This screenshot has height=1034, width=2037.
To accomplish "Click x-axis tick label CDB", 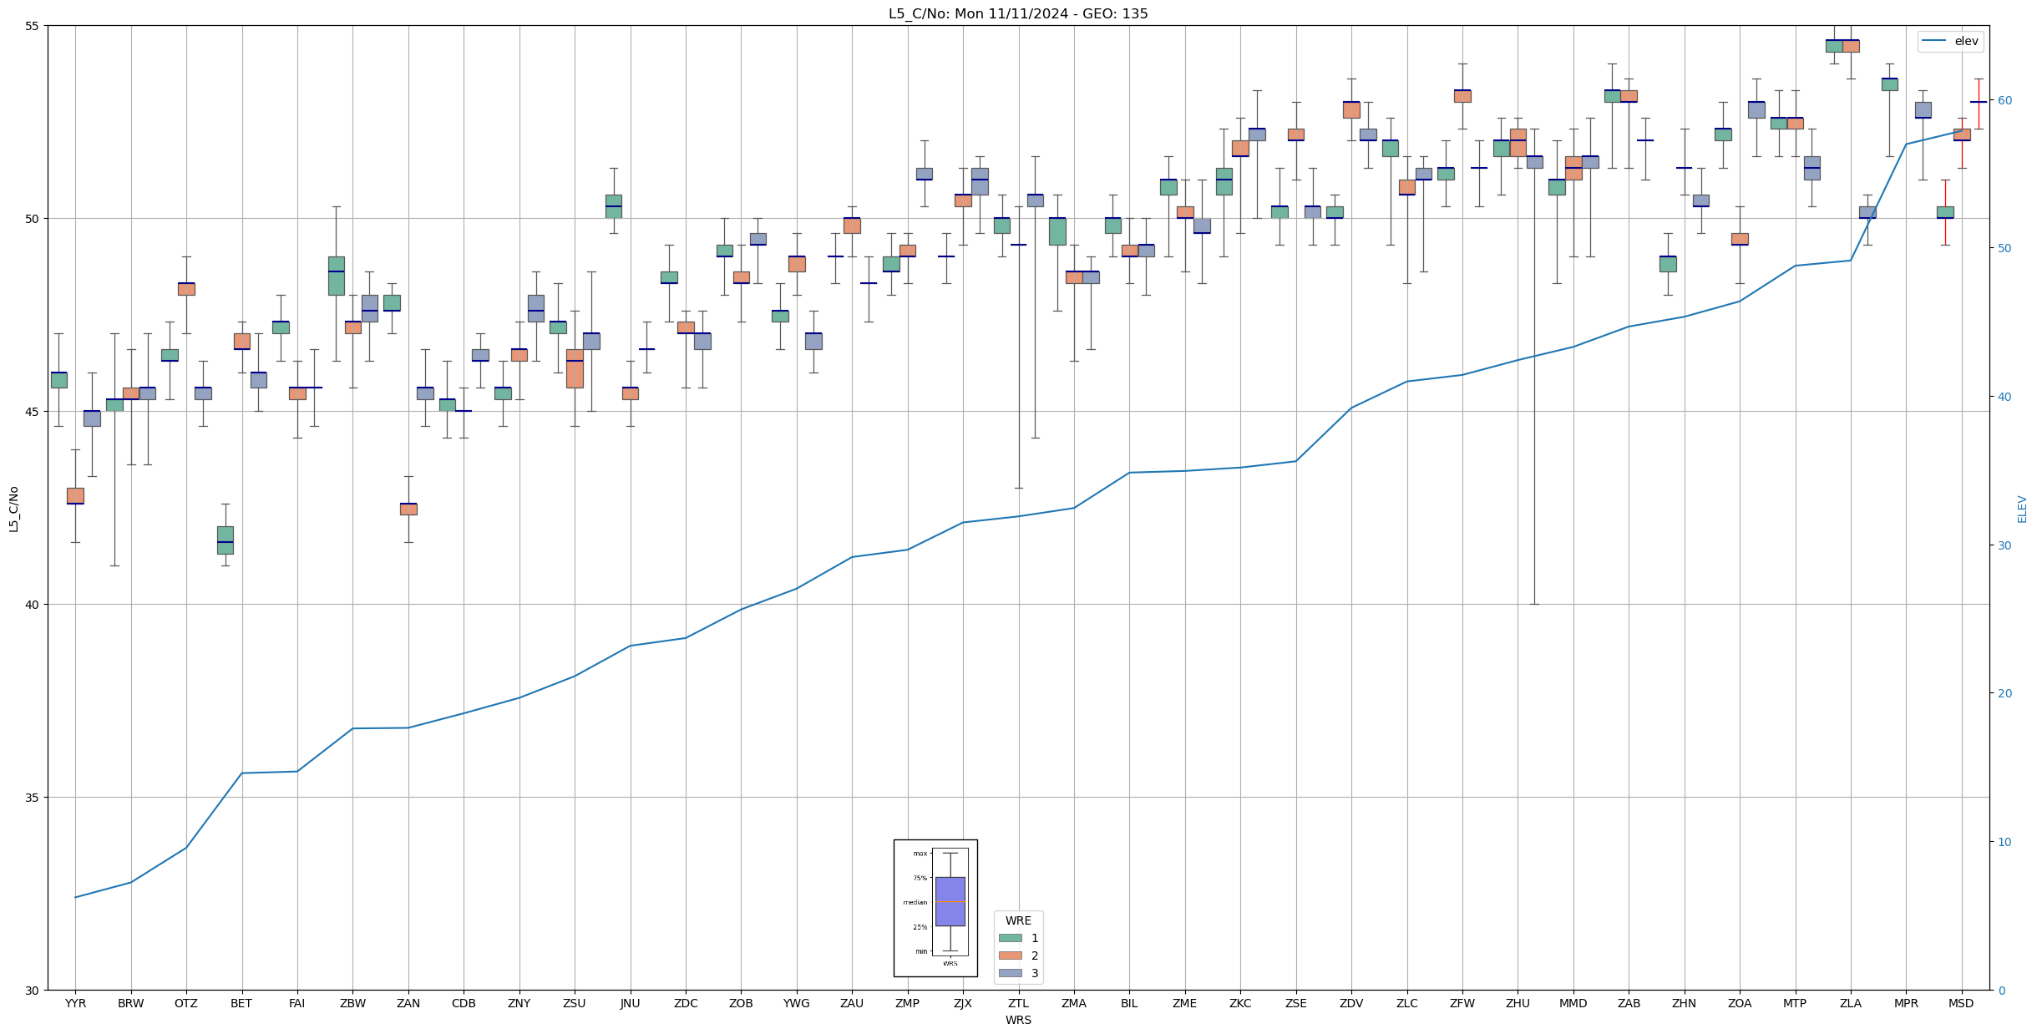I will [x=464, y=1003].
